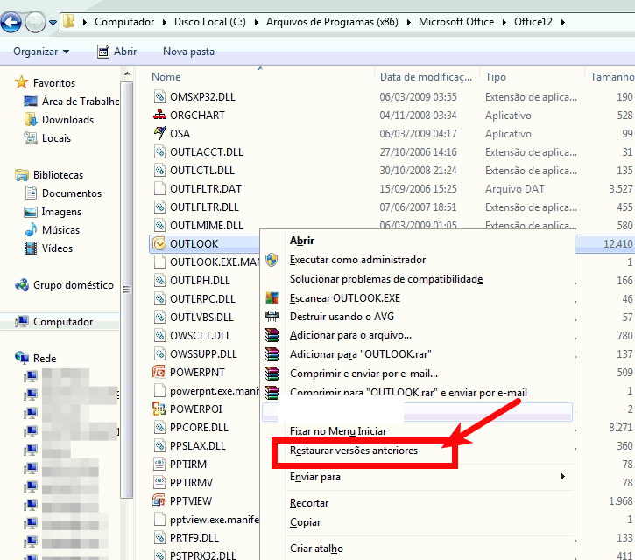Open Locais in Favoritos sidebar
Viewport: 635px width, 560px height.
point(47,138)
